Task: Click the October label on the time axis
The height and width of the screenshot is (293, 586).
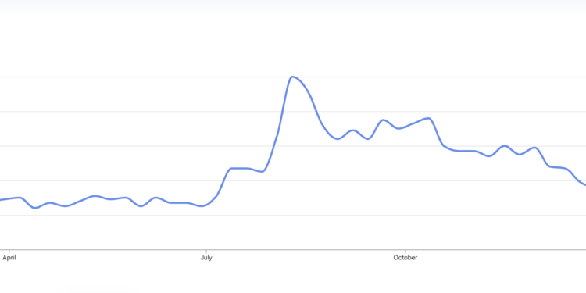Action: click(405, 258)
